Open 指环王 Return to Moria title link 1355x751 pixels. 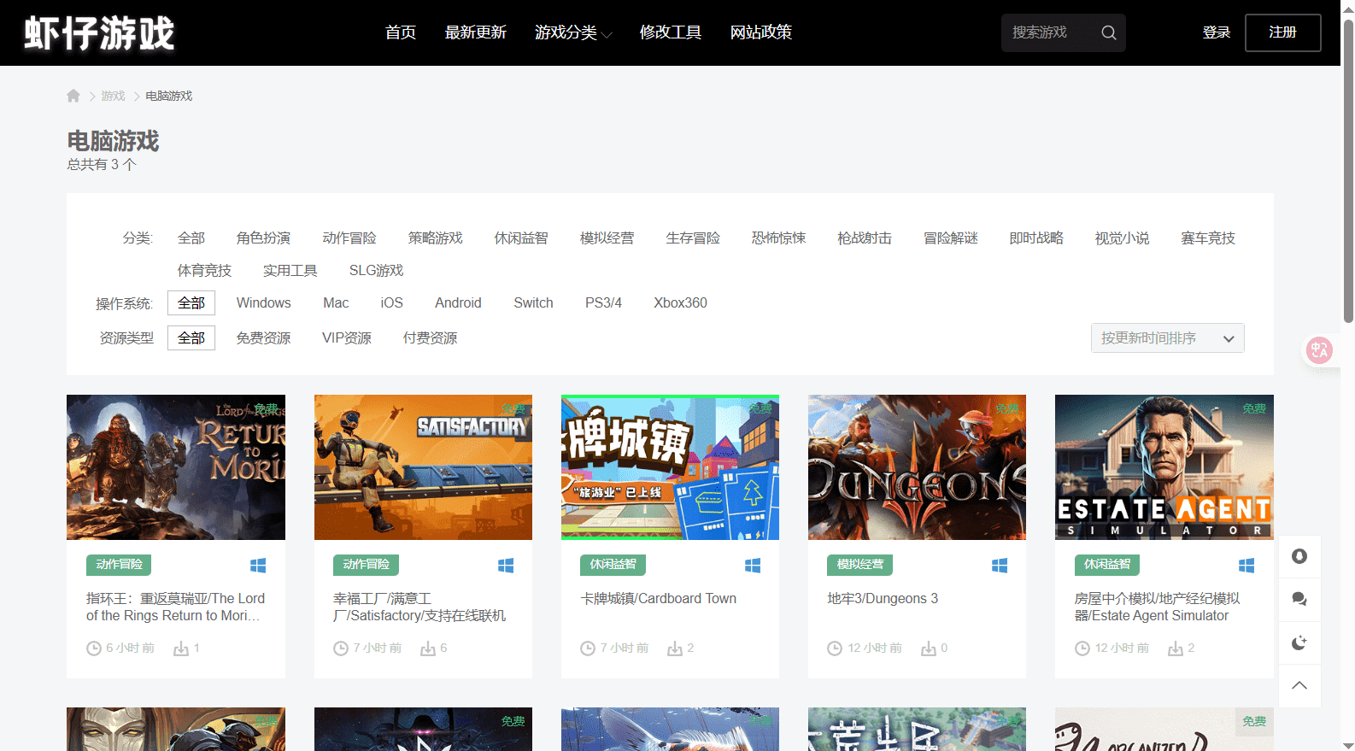pyautogui.click(x=175, y=607)
